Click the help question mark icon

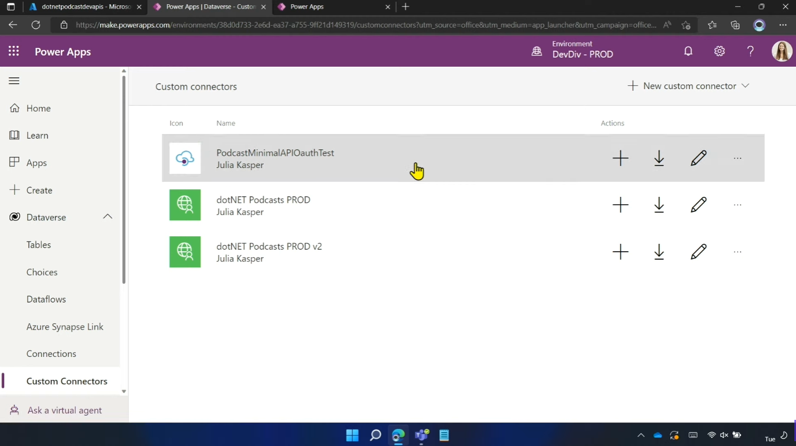[750, 51]
